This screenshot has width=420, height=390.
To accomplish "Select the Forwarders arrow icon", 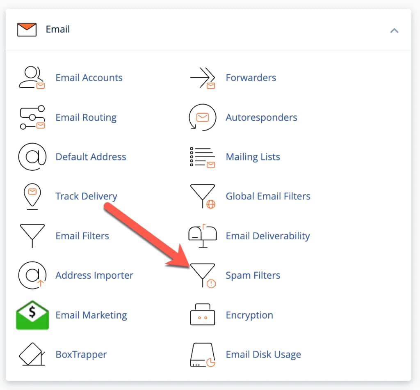I will [x=202, y=78].
